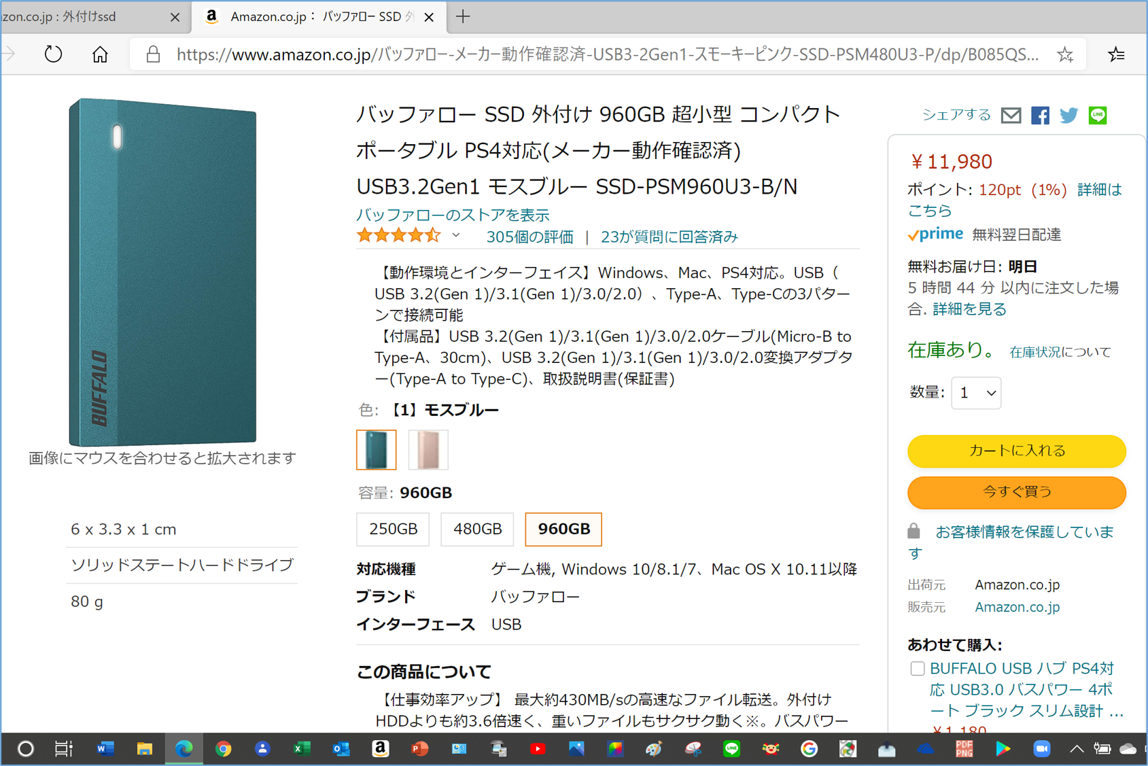
Task: Click the address bar URL
Action: coord(607,54)
